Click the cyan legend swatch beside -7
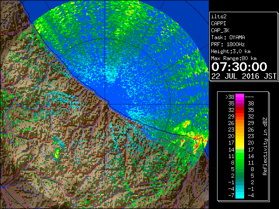 pos(240,196)
